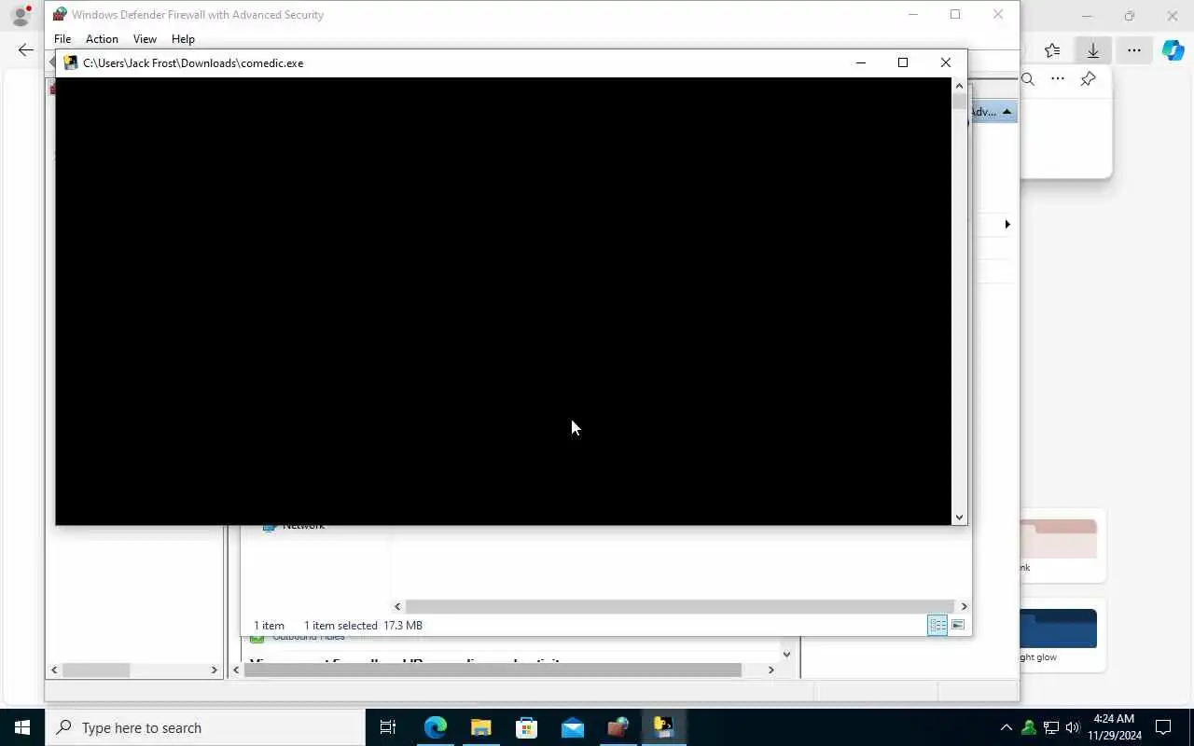The height and width of the screenshot is (746, 1194).
Task: Restore down the Edge window
Action: click(1130, 16)
